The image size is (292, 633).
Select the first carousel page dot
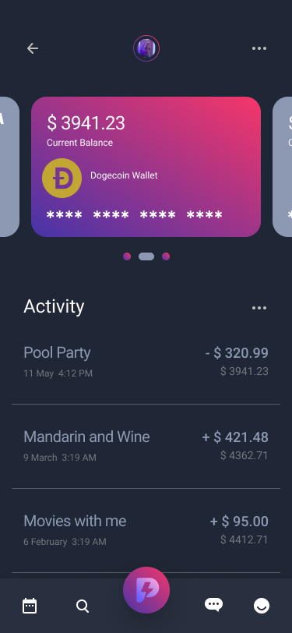tap(127, 256)
